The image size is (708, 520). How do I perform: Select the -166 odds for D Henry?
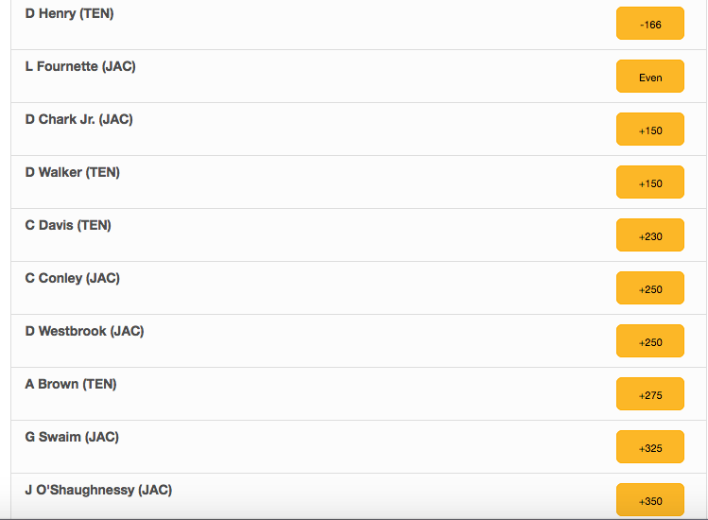click(x=650, y=24)
